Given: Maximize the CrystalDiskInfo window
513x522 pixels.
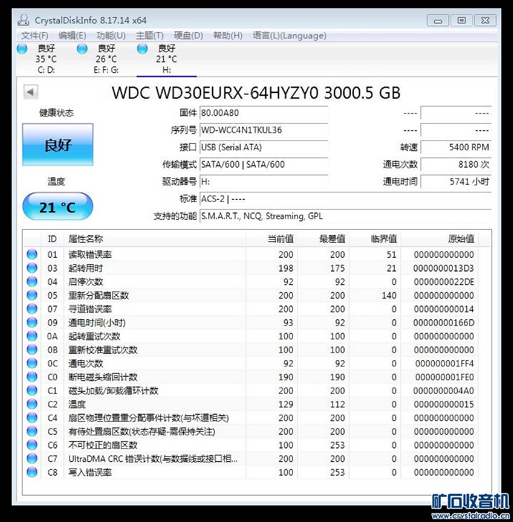Looking at the screenshot, I should tap(462, 20).
